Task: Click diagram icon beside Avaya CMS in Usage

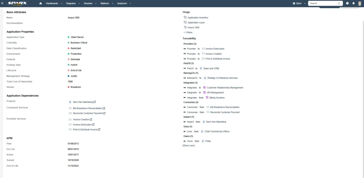Action: point(185,27)
